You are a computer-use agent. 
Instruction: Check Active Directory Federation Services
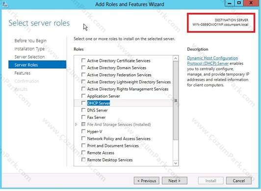pyautogui.click(x=83, y=75)
